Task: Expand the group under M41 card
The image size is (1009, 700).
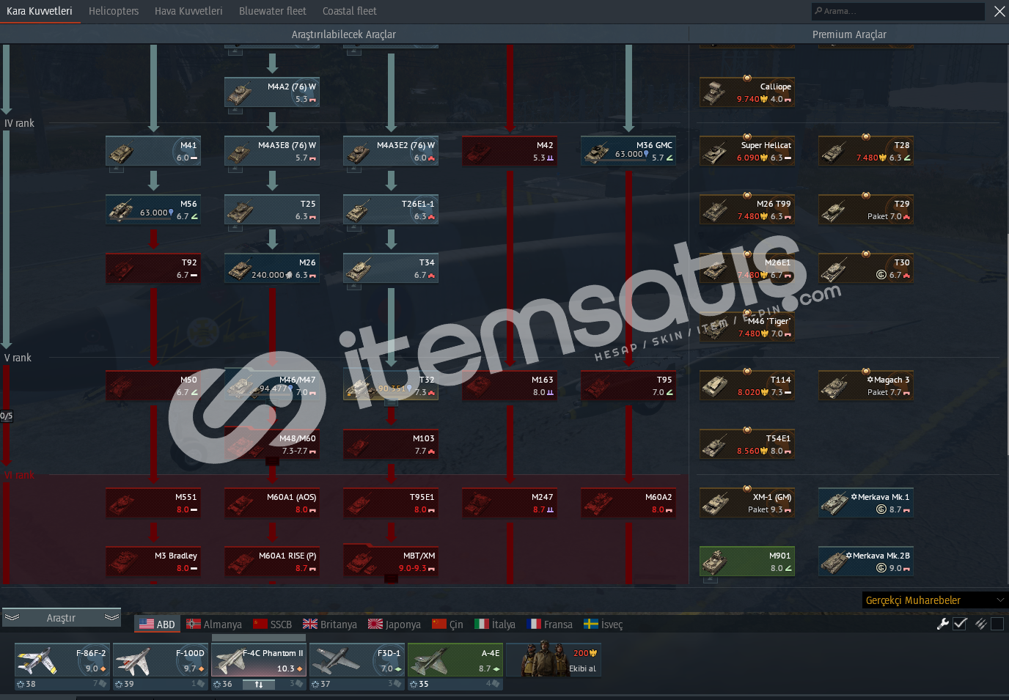Action: [117, 169]
